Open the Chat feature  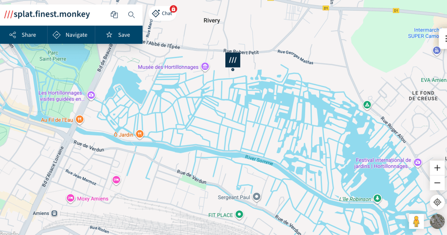point(162,13)
